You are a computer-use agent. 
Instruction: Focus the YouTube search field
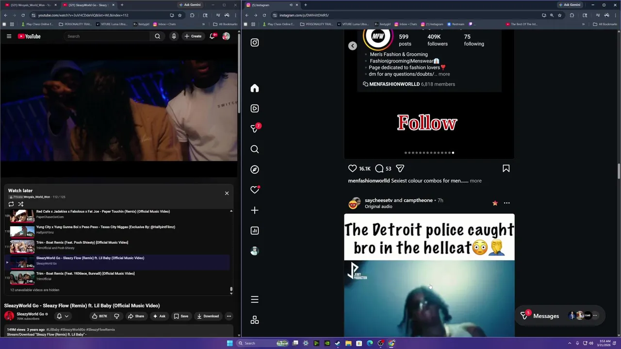click(x=107, y=36)
